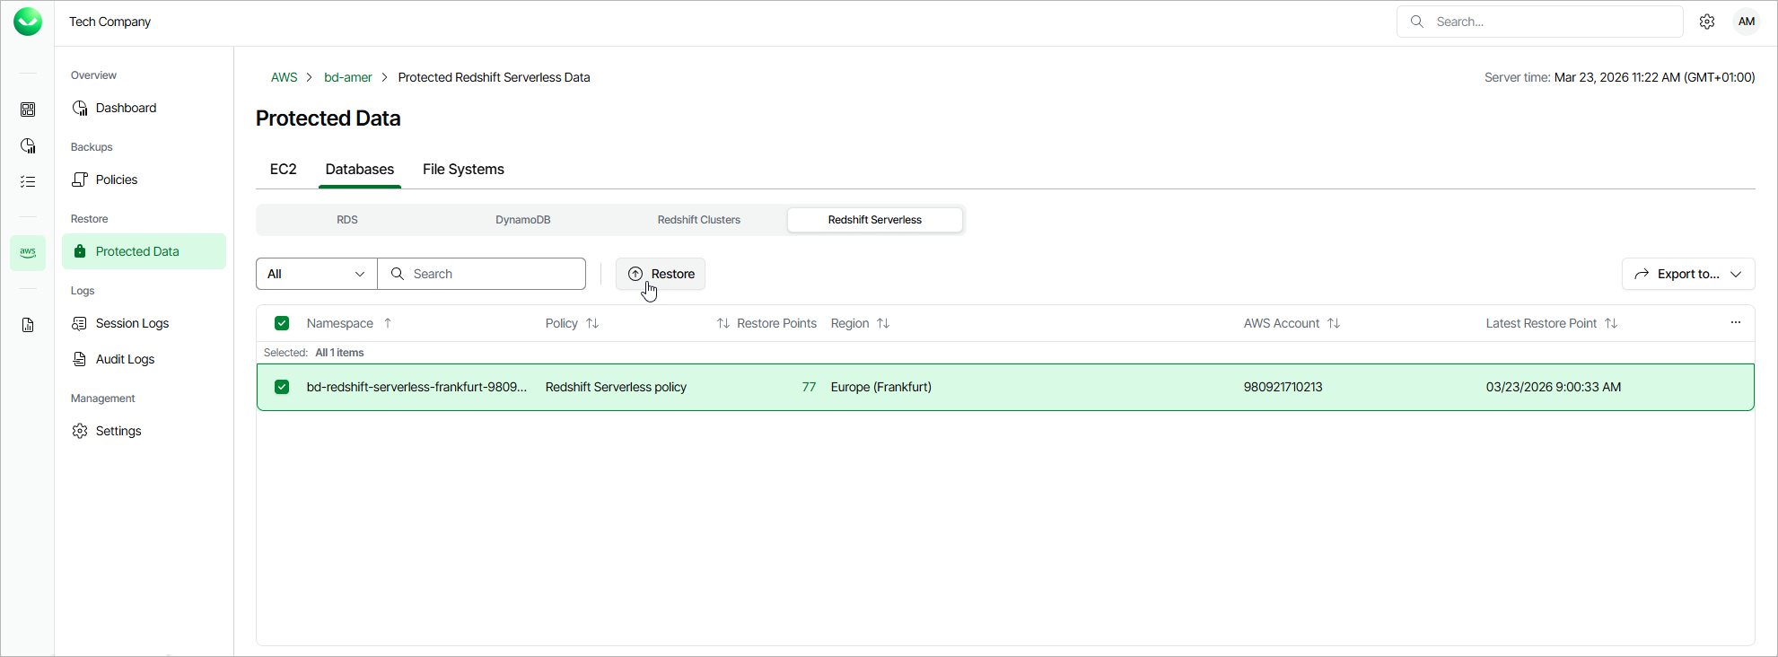Sort the table by Restore Points column
Screen dimensions: 1778x657
click(766, 323)
